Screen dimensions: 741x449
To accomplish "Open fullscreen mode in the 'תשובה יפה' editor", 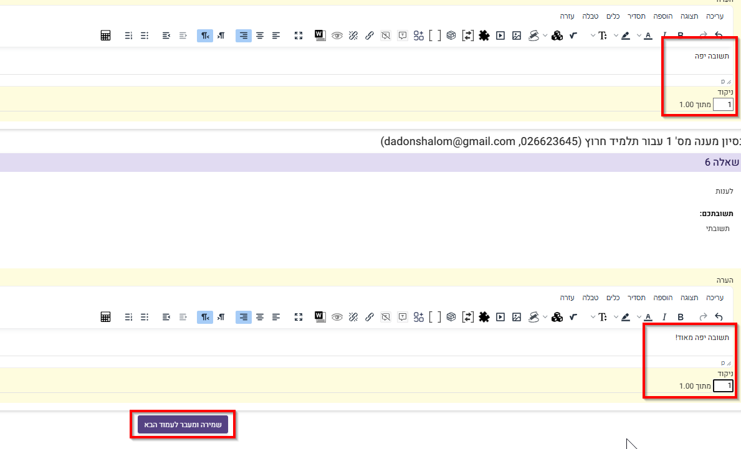I will point(298,35).
